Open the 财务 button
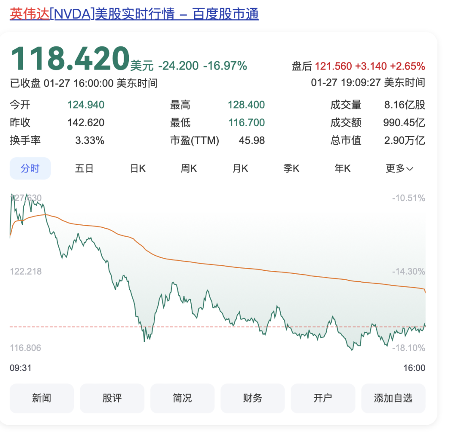 click(x=253, y=398)
